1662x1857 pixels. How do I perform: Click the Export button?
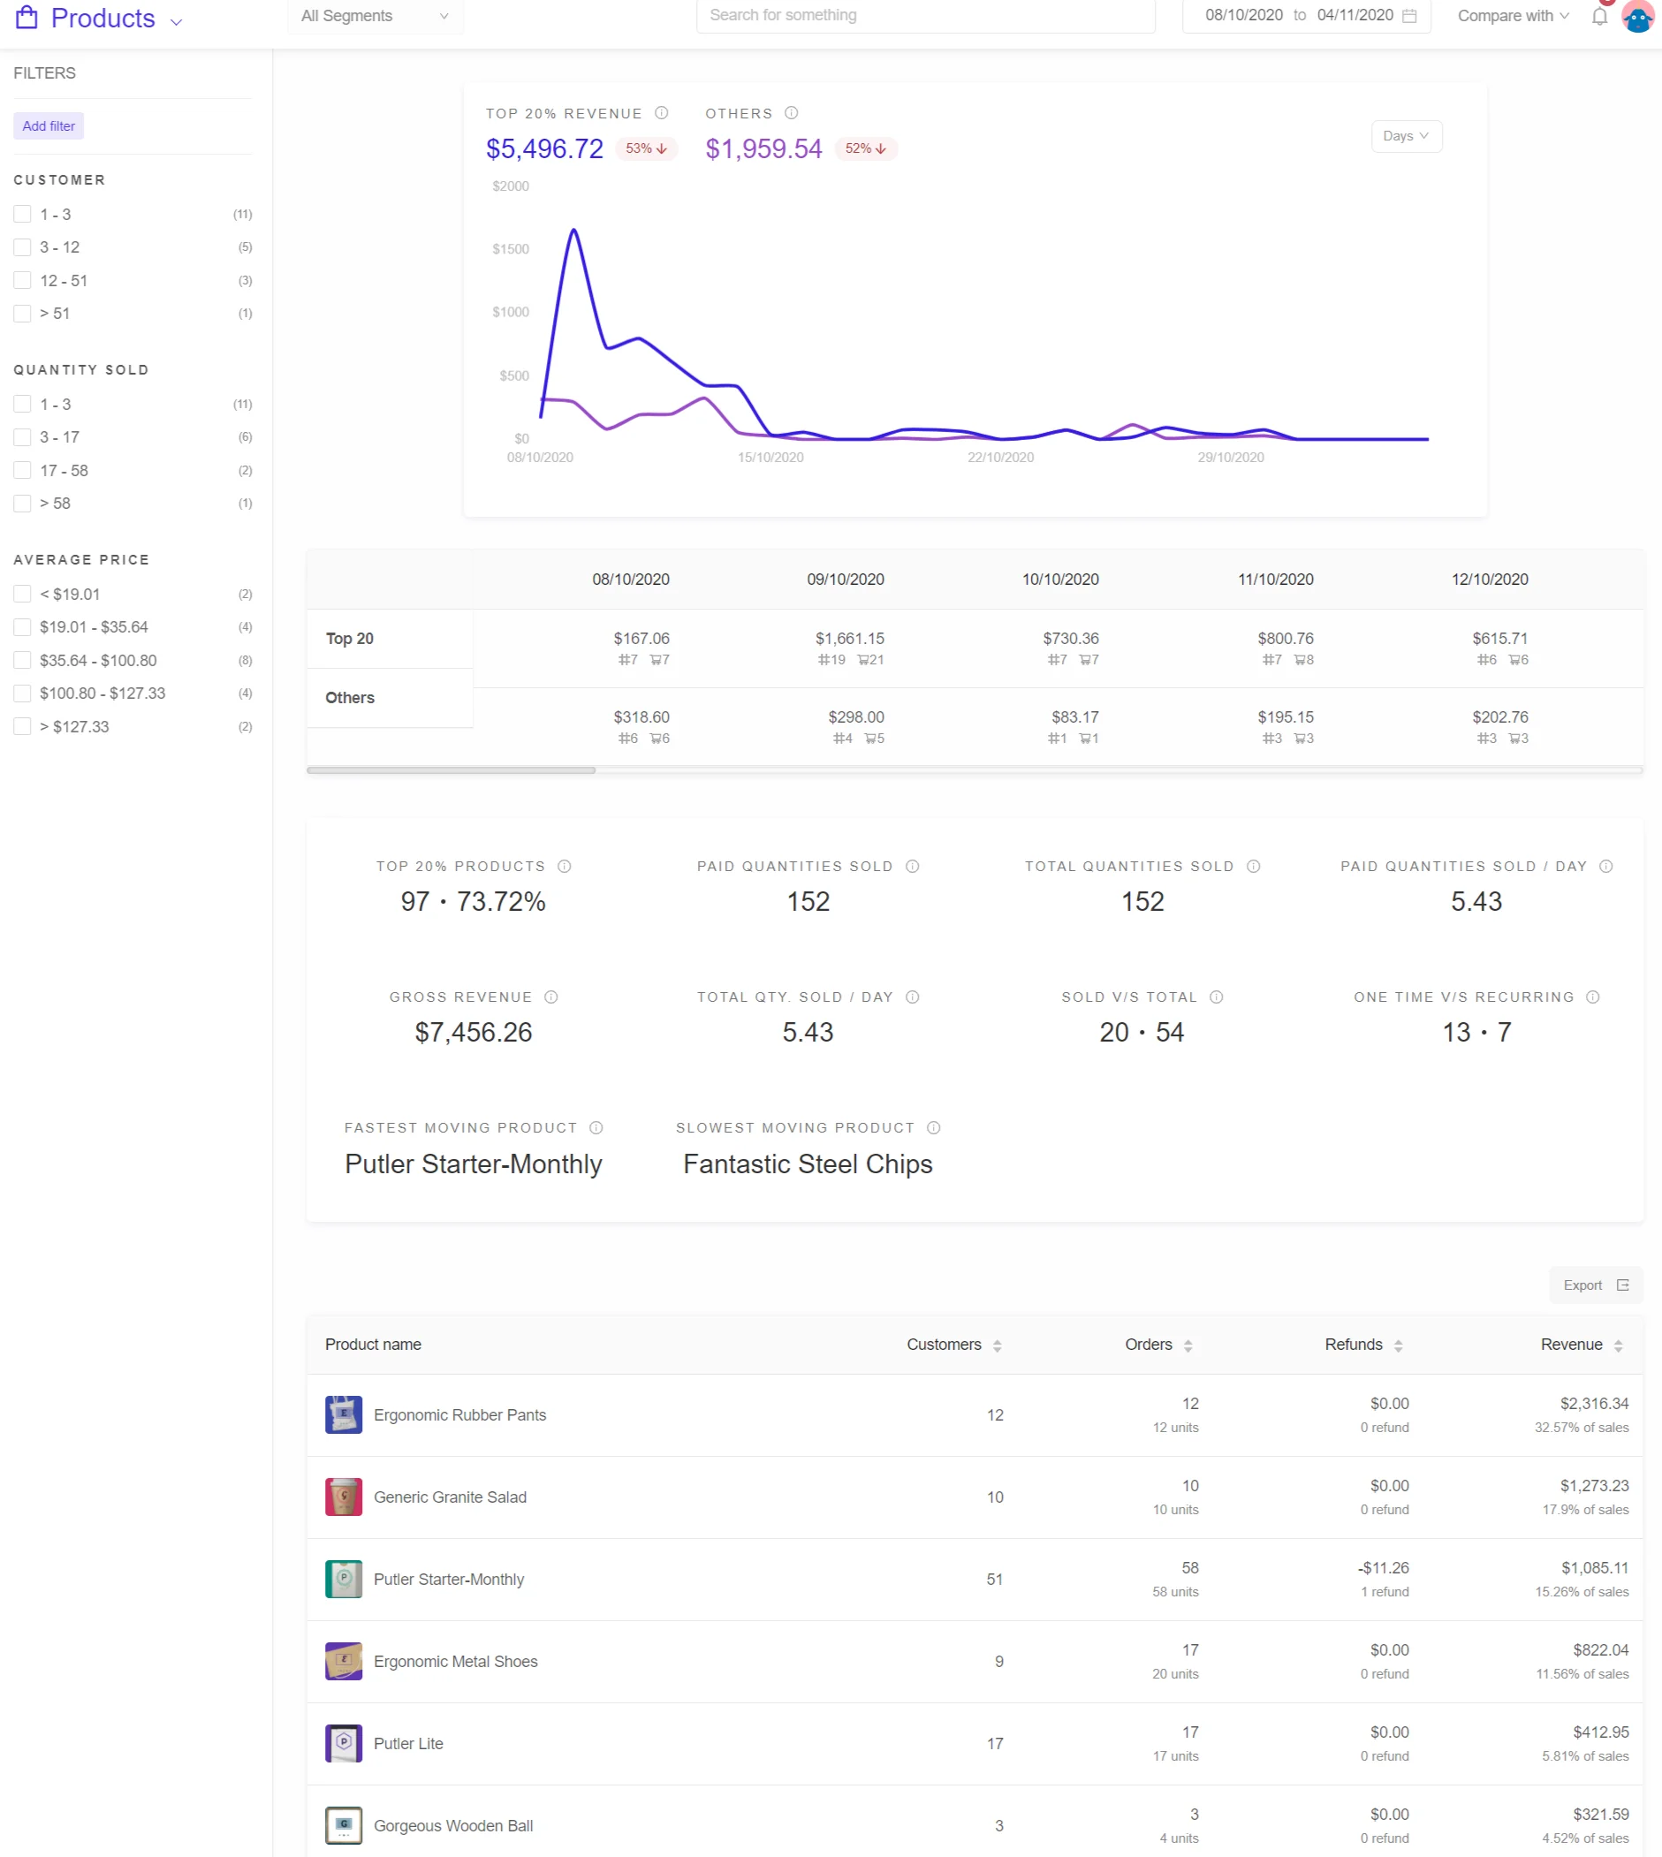(x=1596, y=1285)
